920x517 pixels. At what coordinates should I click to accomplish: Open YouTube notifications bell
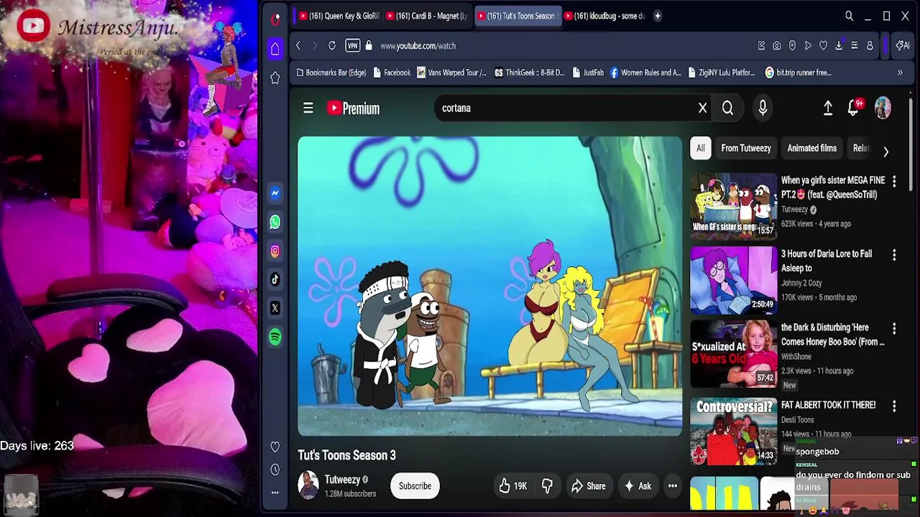(853, 108)
